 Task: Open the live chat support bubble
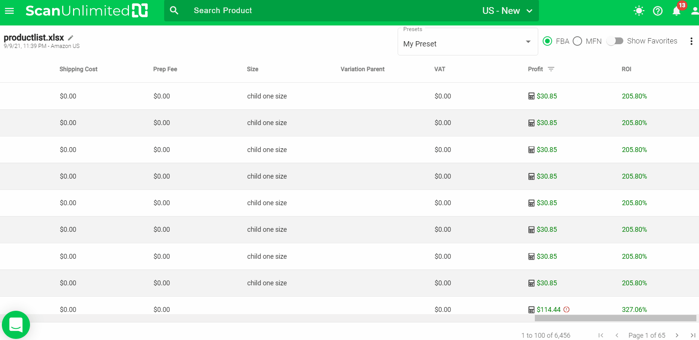coord(16,325)
